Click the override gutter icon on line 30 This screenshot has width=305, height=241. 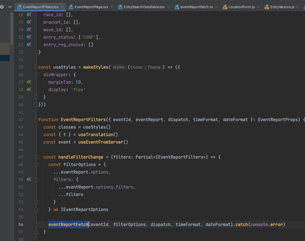tap(29, 30)
